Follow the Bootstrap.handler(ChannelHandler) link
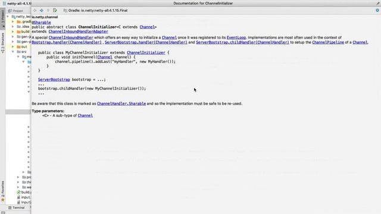The image size is (381, 214). click(67, 42)
